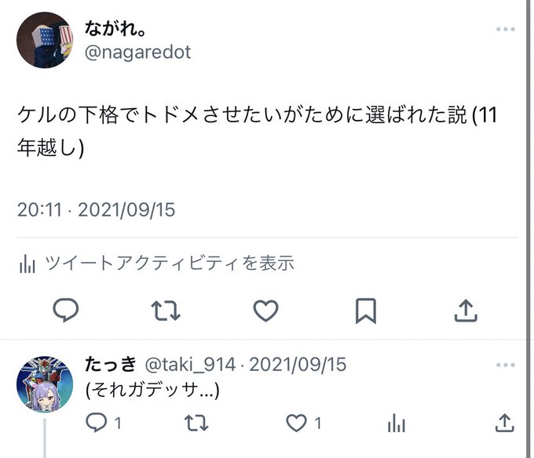Like たっき's reply
The width and height of the screenshot is (534, 458).
click(x=296, y=423)
